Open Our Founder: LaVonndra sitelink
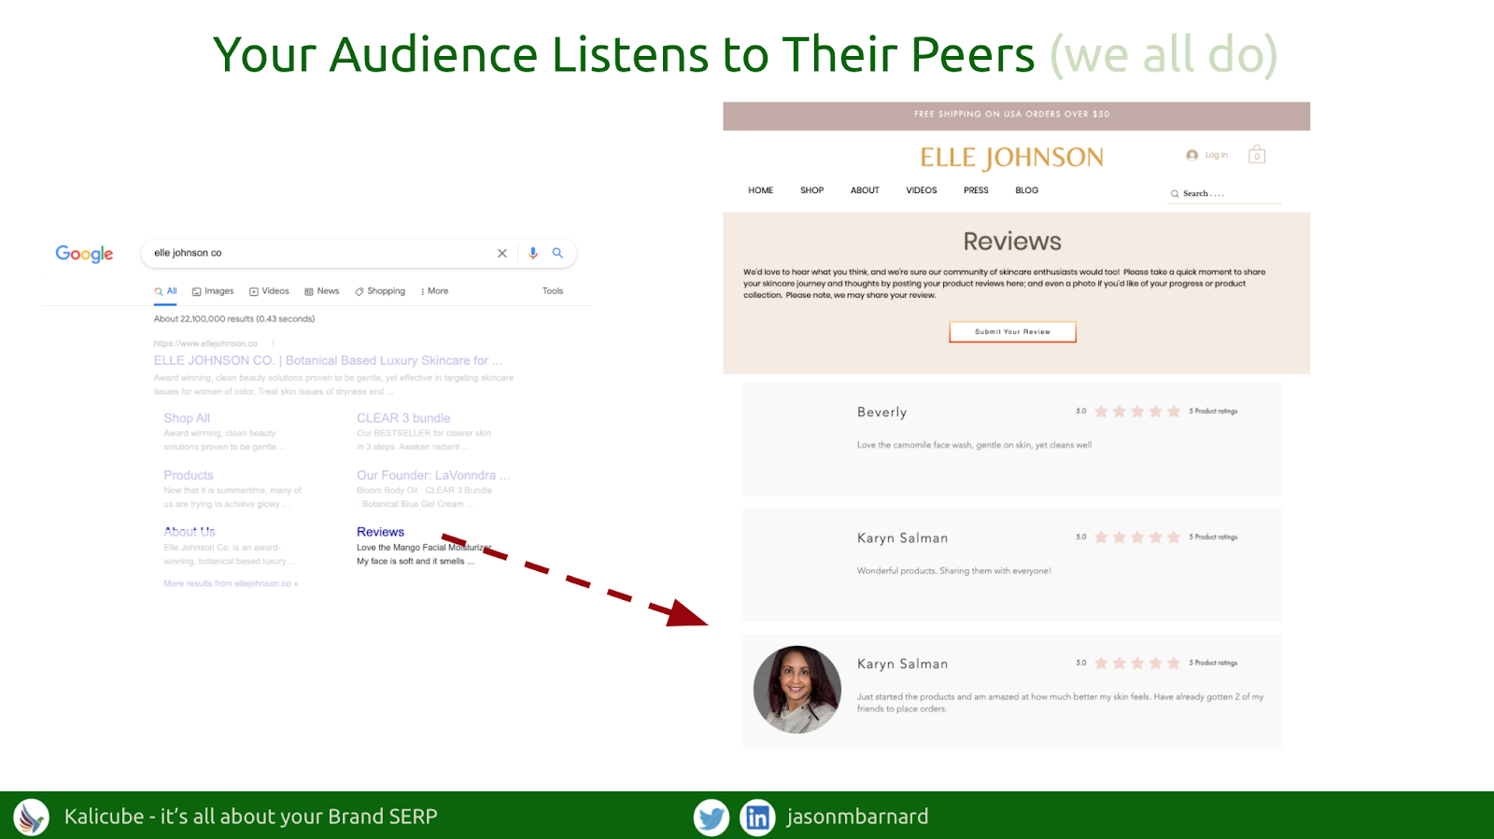This screenshot has height=839, width=1494. pos(433,475)
